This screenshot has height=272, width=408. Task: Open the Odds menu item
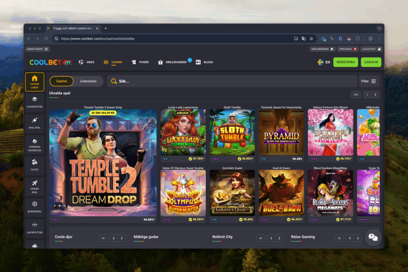tap(86, 62)
